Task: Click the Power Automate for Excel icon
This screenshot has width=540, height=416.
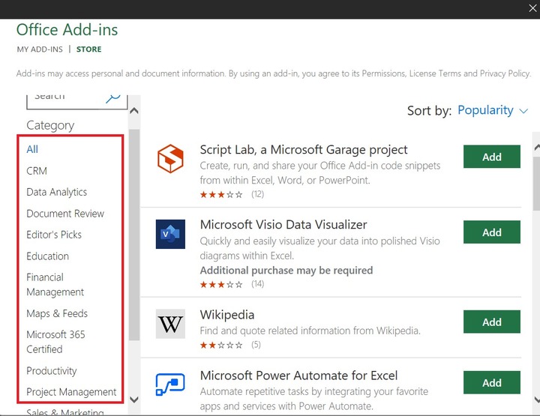Action: pos(170,383)
